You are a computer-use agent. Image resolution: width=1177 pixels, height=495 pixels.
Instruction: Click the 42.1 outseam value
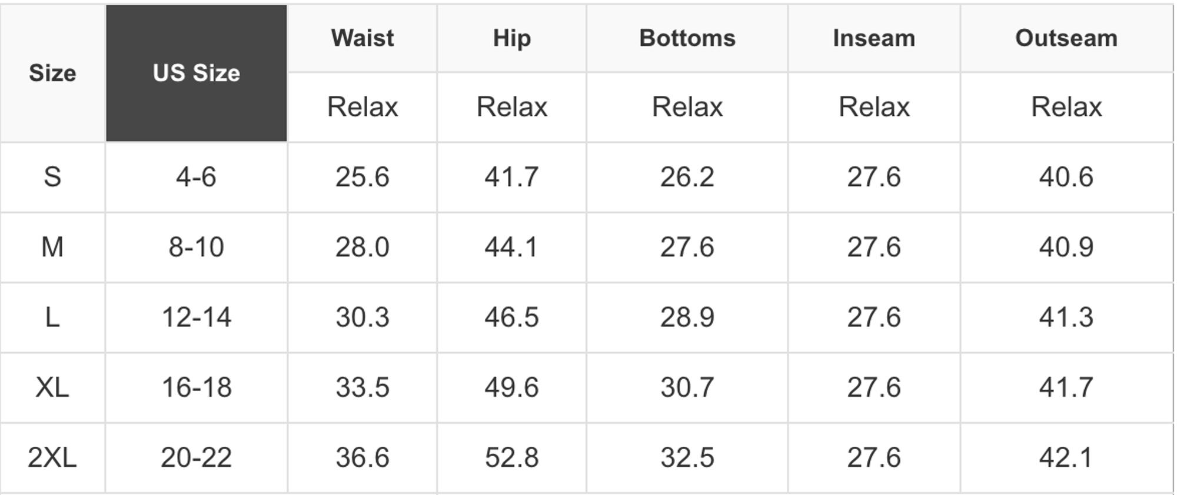click(1066, 457)
